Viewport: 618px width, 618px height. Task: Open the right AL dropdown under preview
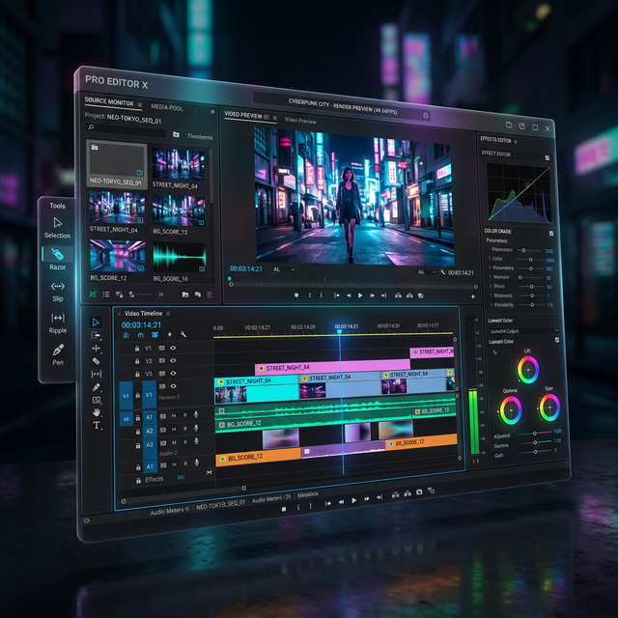click(427, 272)
